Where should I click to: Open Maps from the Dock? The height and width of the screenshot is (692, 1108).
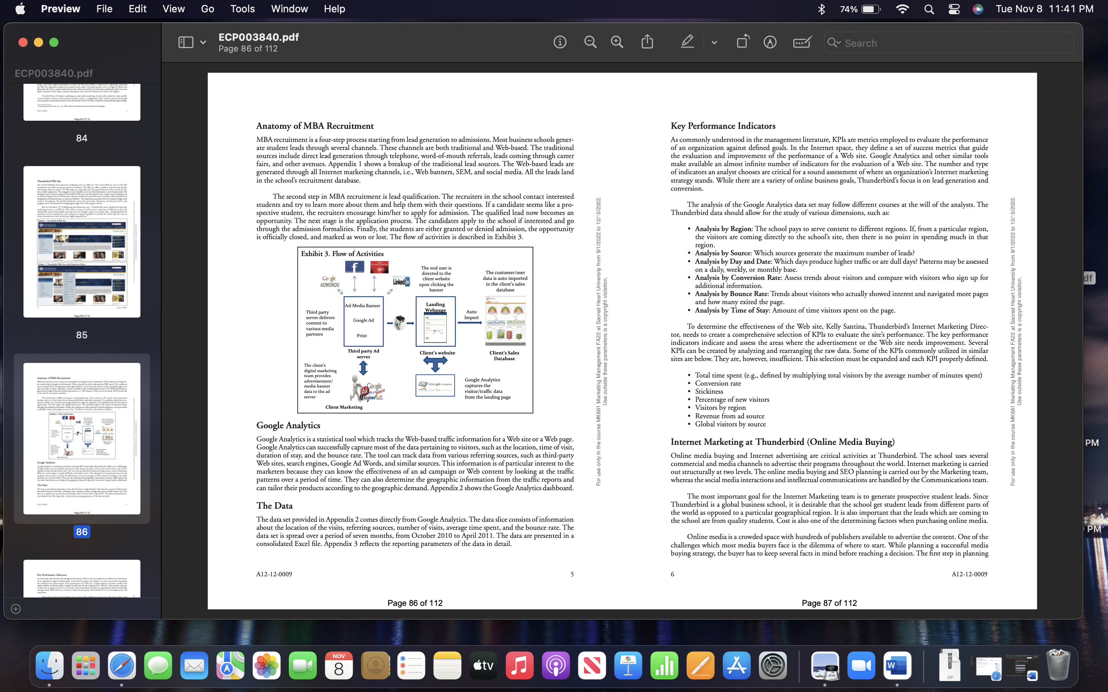tap(230, 665)
